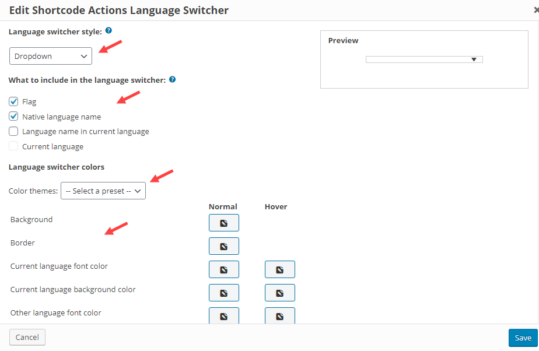Open Background normal color picker

coord(223,223)
